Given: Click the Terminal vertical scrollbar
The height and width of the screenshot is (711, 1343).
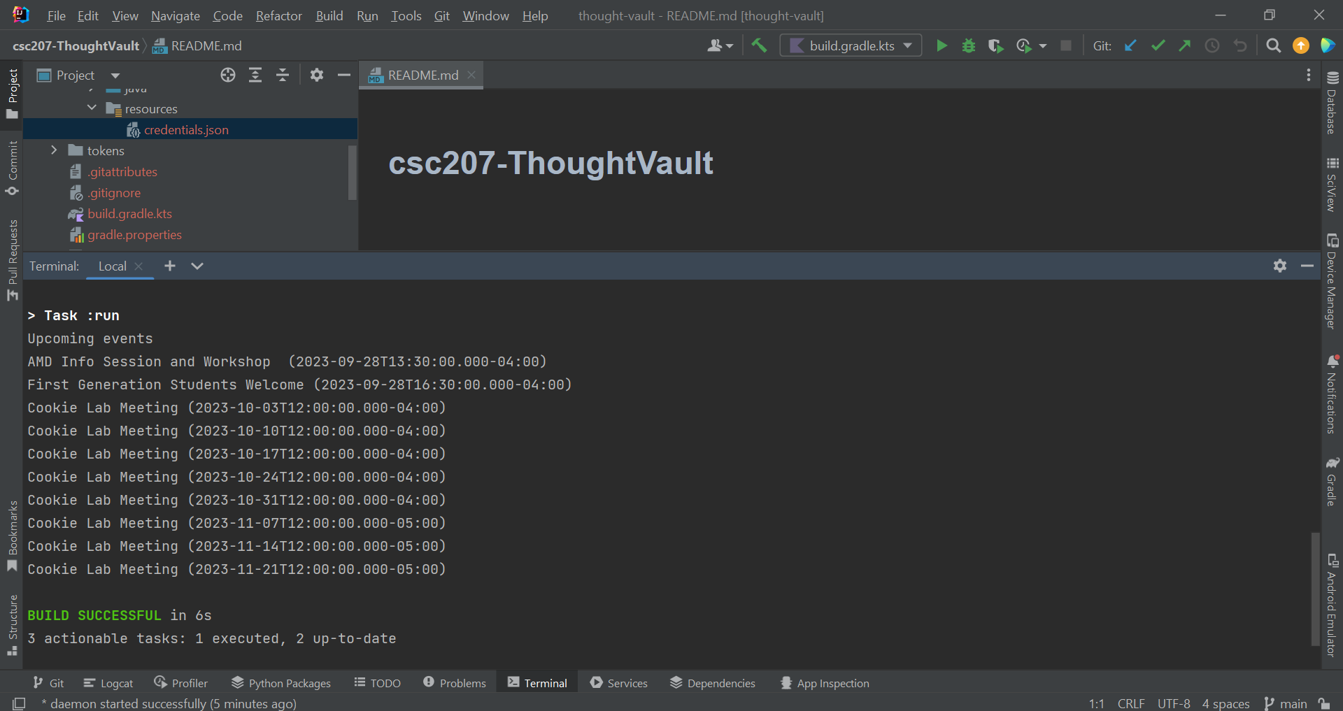Looking at the screenshot, I should pos(1315,589).
